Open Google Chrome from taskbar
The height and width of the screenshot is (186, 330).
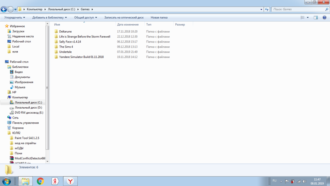tap(40, 181)
